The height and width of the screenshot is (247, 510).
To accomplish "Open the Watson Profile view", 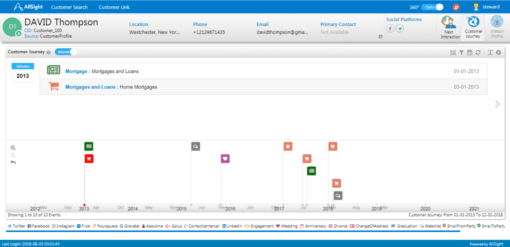I will click(496, 27).
